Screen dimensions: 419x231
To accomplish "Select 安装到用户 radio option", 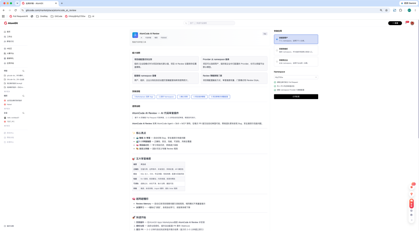I will tap(296, 39).
